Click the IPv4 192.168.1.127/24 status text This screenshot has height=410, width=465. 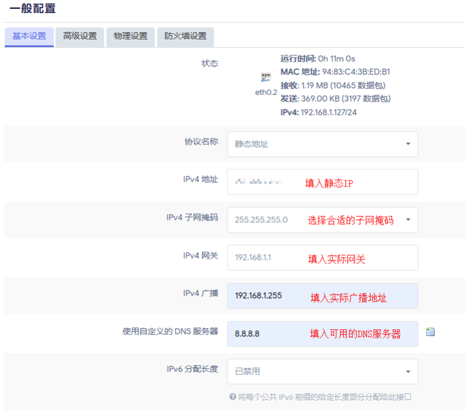point(318,112)
